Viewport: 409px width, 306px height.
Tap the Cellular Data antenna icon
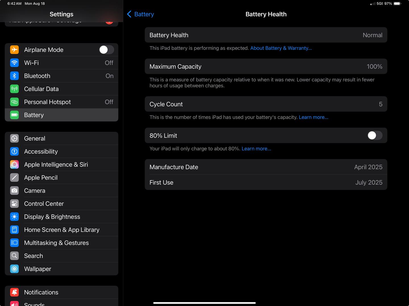point(14,89)
